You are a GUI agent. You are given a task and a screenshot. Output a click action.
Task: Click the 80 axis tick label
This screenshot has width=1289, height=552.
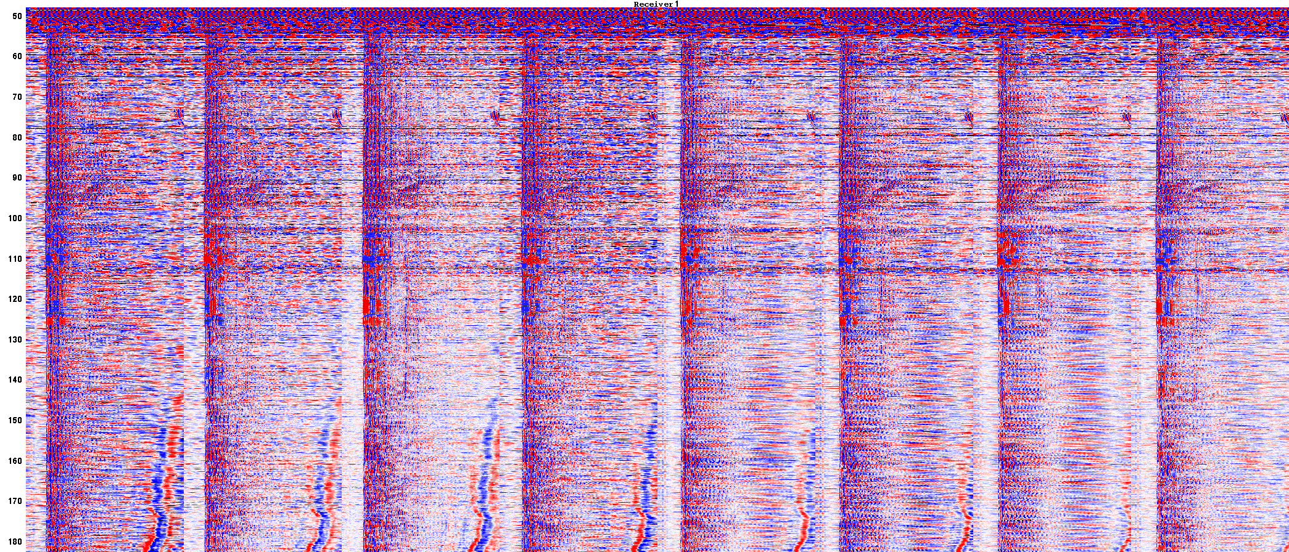click(17, 137)
